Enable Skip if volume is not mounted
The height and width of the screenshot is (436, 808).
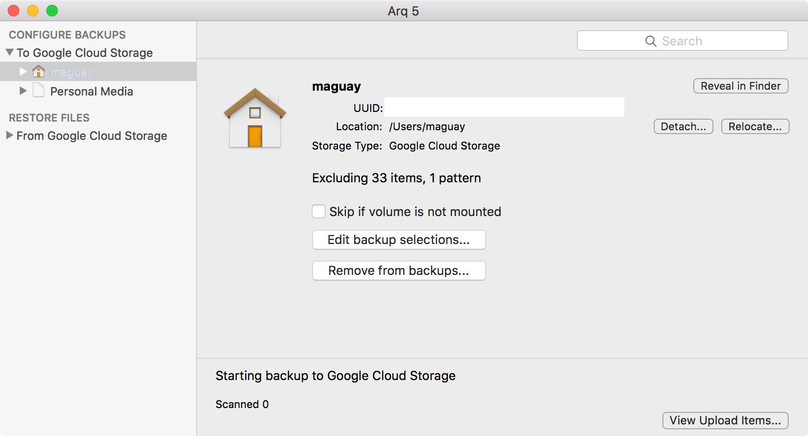[x=319, y=211]
